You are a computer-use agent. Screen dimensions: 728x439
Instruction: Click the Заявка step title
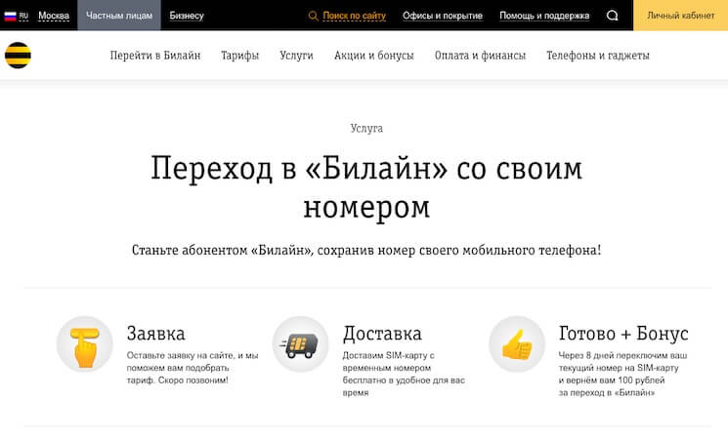[156, 334]
